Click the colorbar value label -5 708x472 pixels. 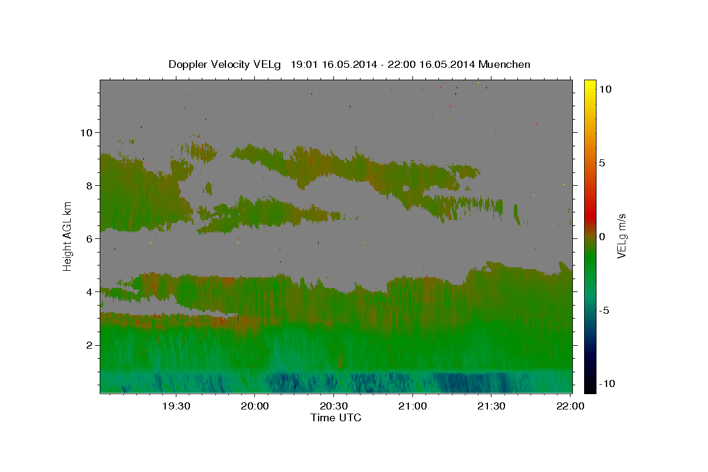[x=604, y=310]
